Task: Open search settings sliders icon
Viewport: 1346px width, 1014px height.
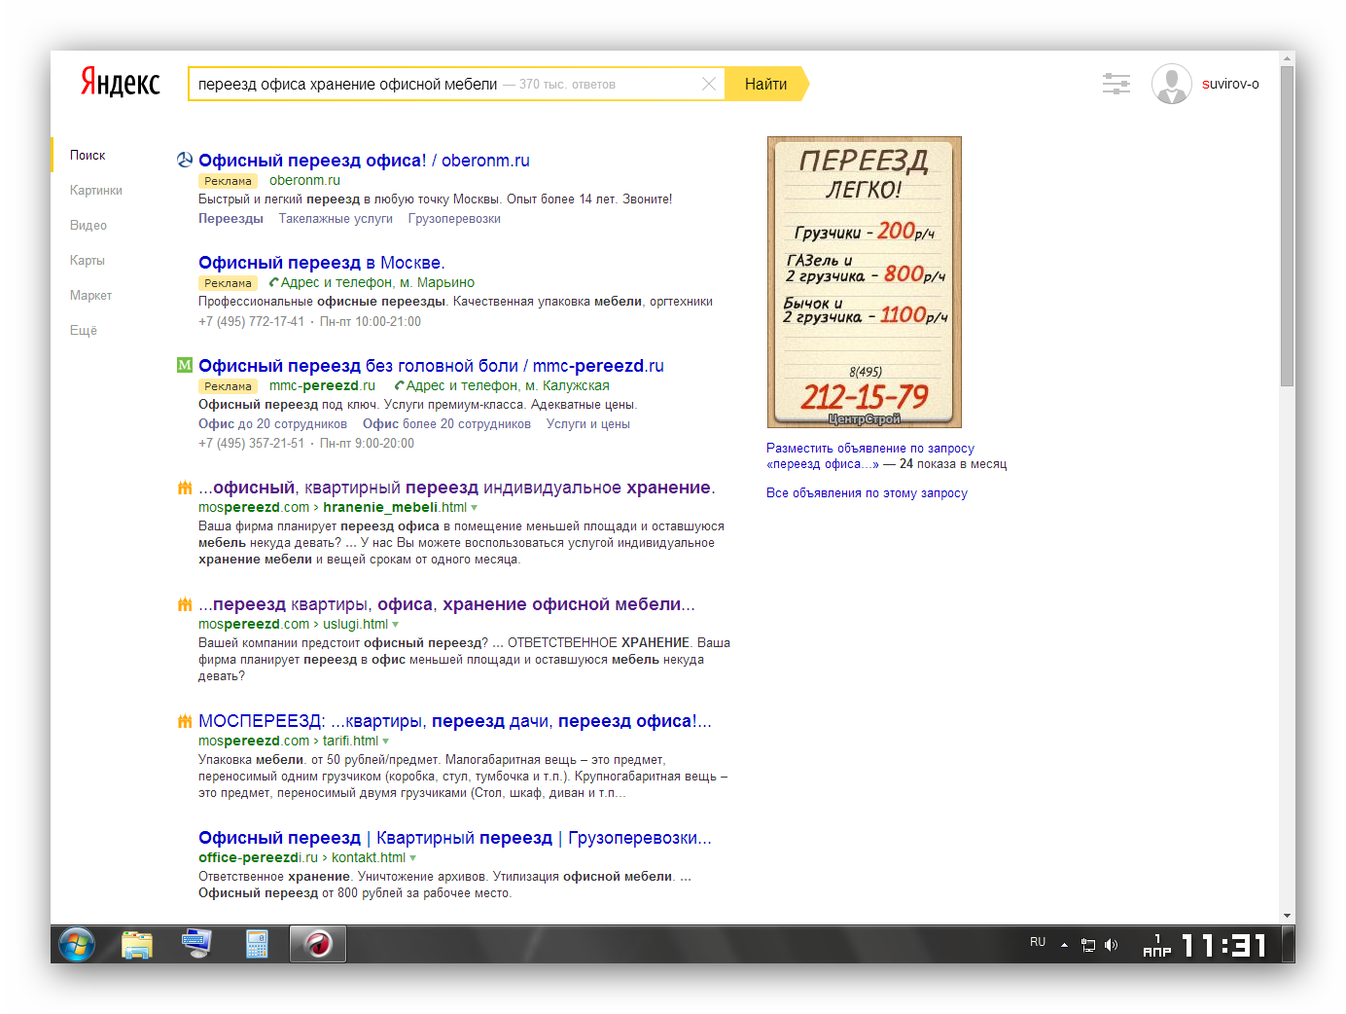Action: (1116, 84)
